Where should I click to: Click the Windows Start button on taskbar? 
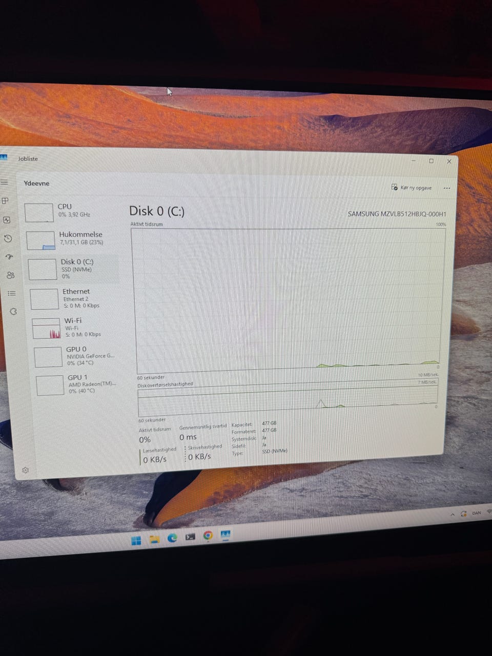point(136,540)
